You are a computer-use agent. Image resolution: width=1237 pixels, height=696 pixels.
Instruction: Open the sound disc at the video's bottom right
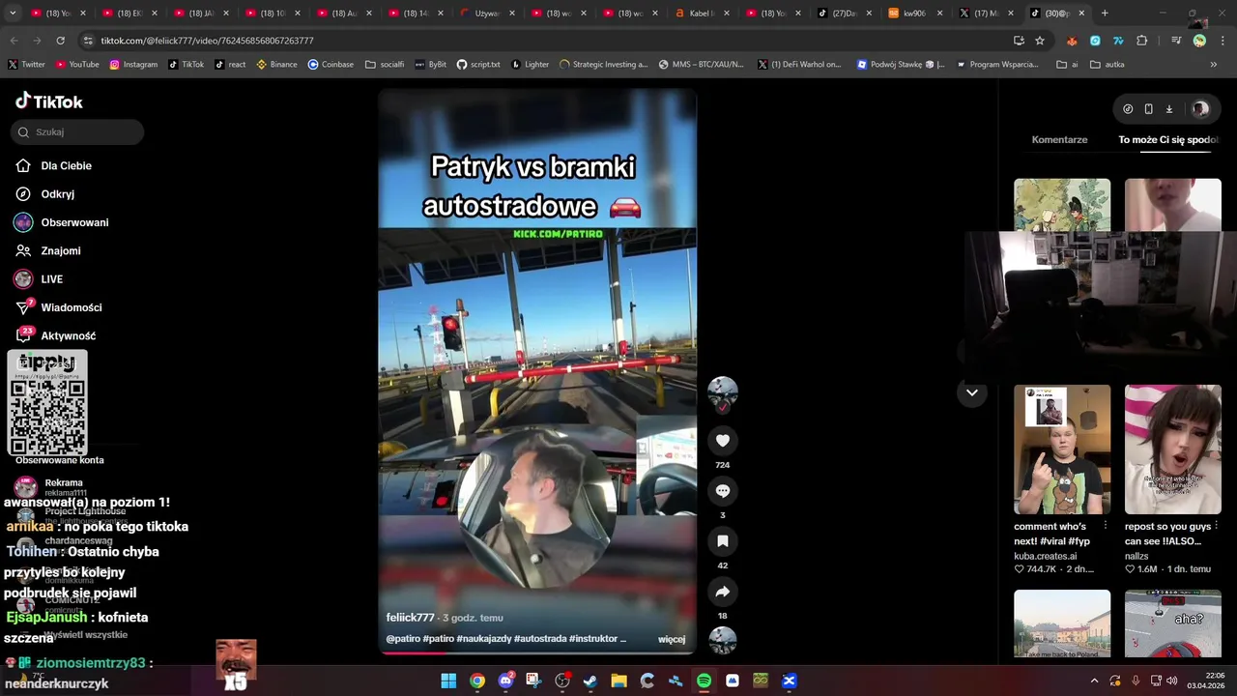click(x=722, y=640)
